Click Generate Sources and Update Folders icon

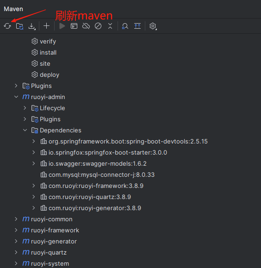pyautogui.click(x=19, y=26)
